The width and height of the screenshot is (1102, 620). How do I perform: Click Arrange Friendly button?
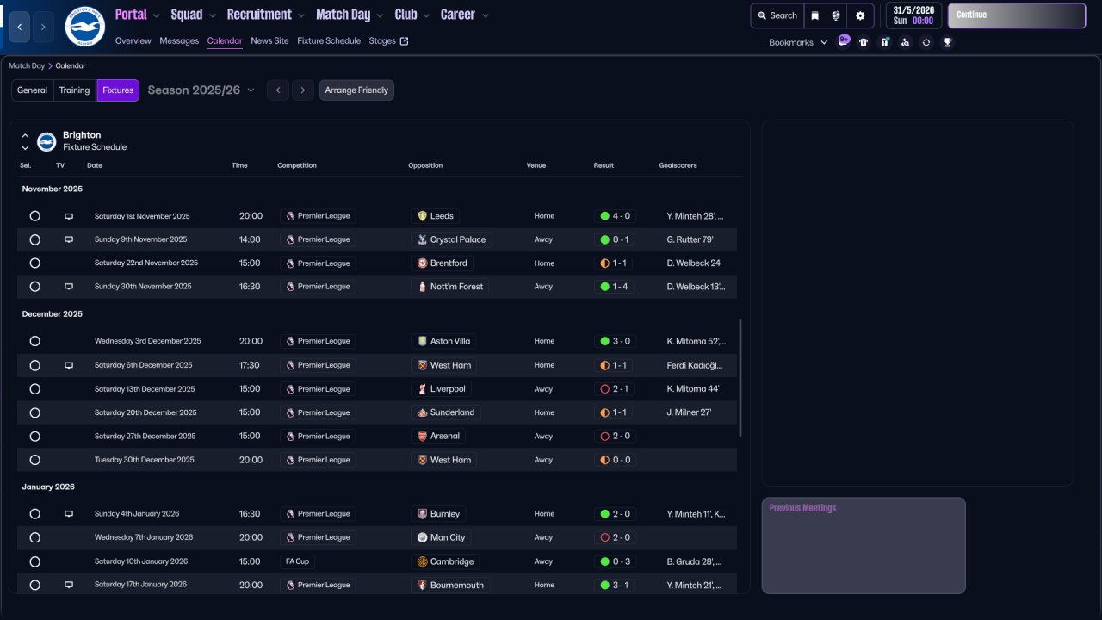click(x=356, y=90)
